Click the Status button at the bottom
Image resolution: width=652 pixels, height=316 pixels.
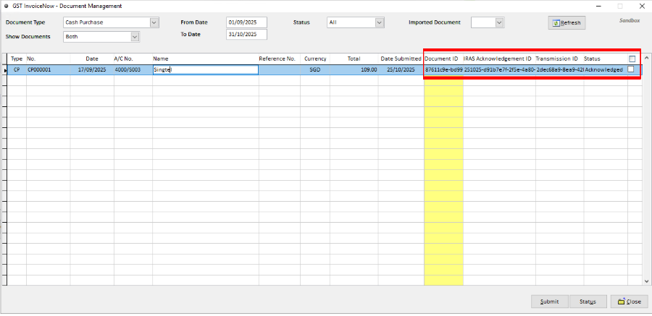(x=588, y=302)
